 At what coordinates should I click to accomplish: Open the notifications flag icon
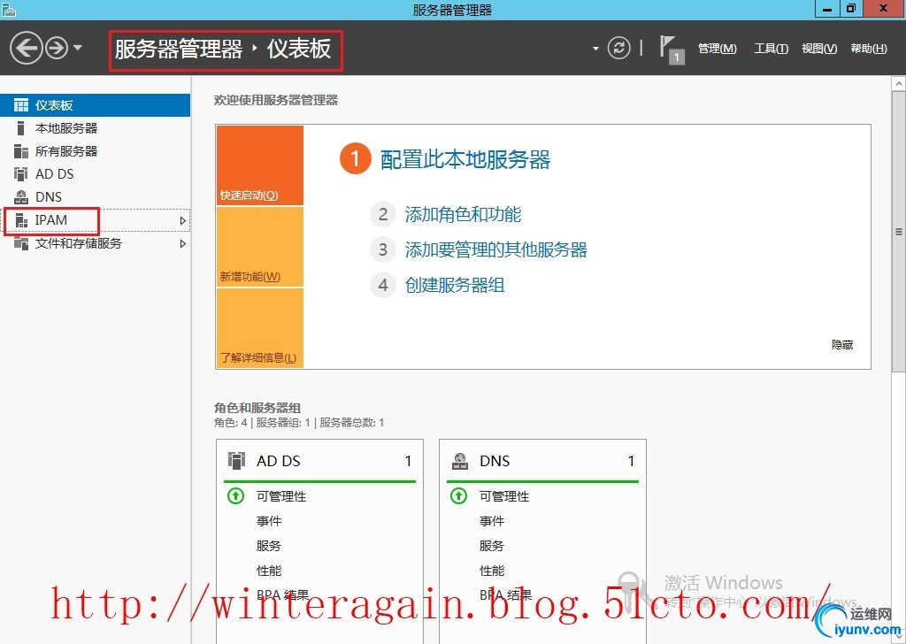coord(671,49)
